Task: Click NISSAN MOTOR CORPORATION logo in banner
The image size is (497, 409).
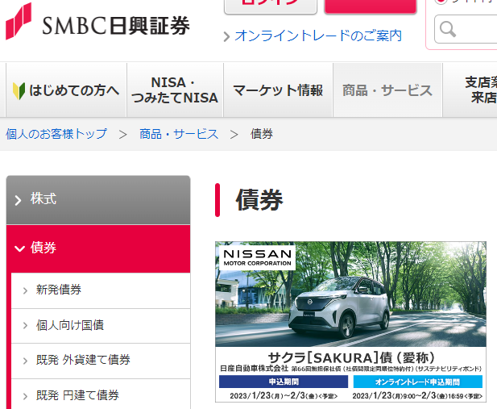Action: (258, 257)
